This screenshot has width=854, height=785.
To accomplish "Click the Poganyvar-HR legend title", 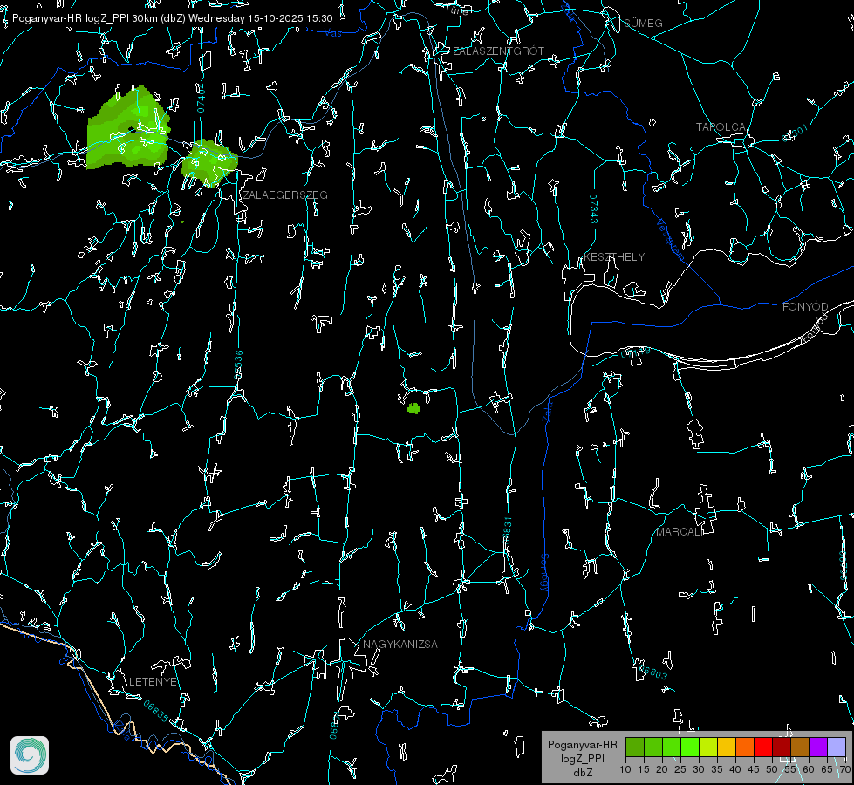I will click(x=582, y=745).
